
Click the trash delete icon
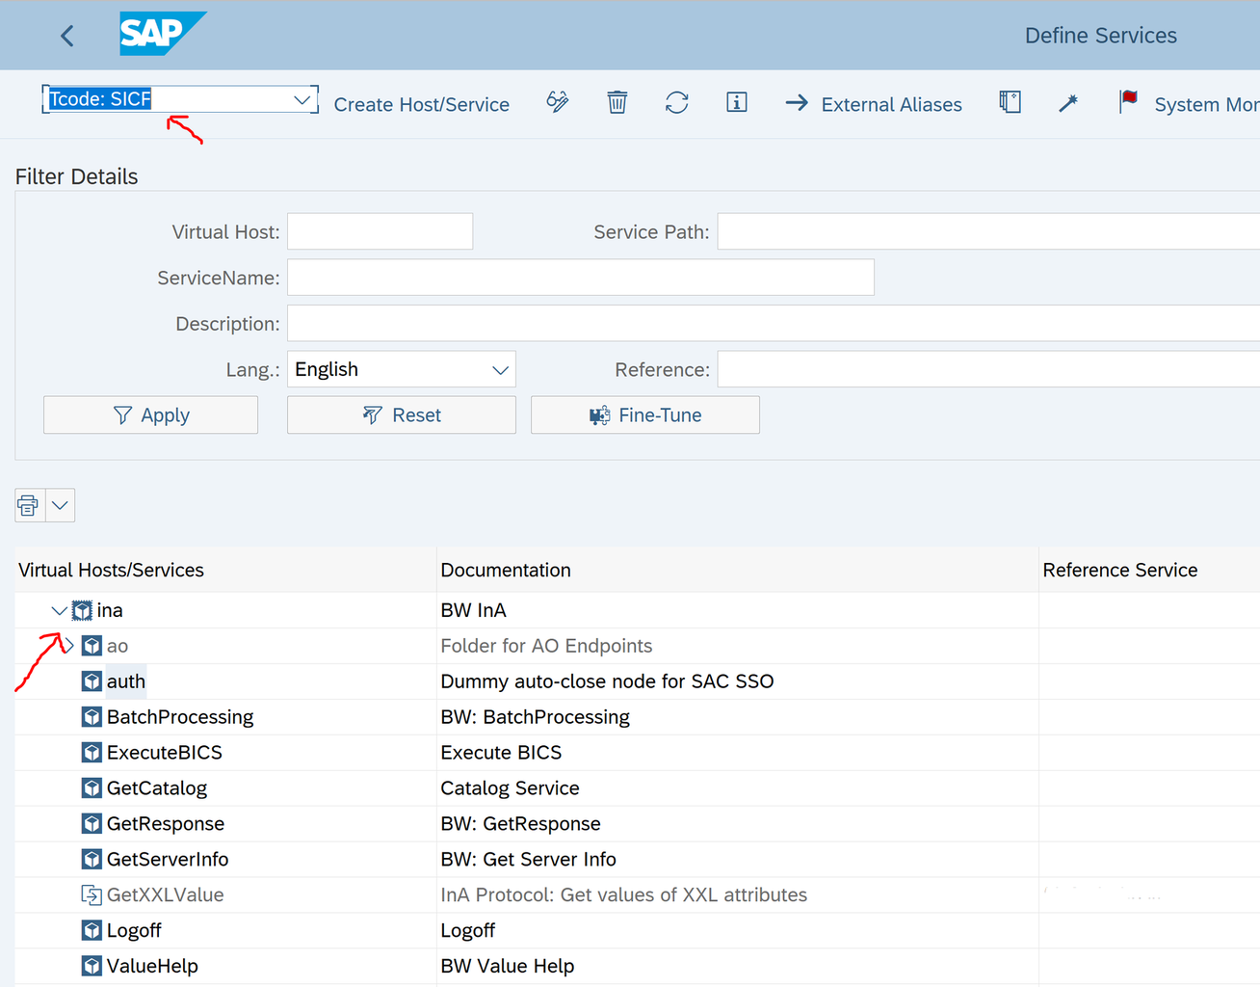[617, 102]
